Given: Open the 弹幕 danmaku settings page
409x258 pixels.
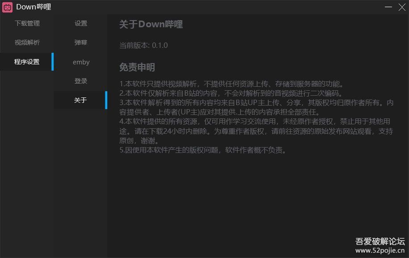Looking at the screenshot, I should [x=80, y=42].
